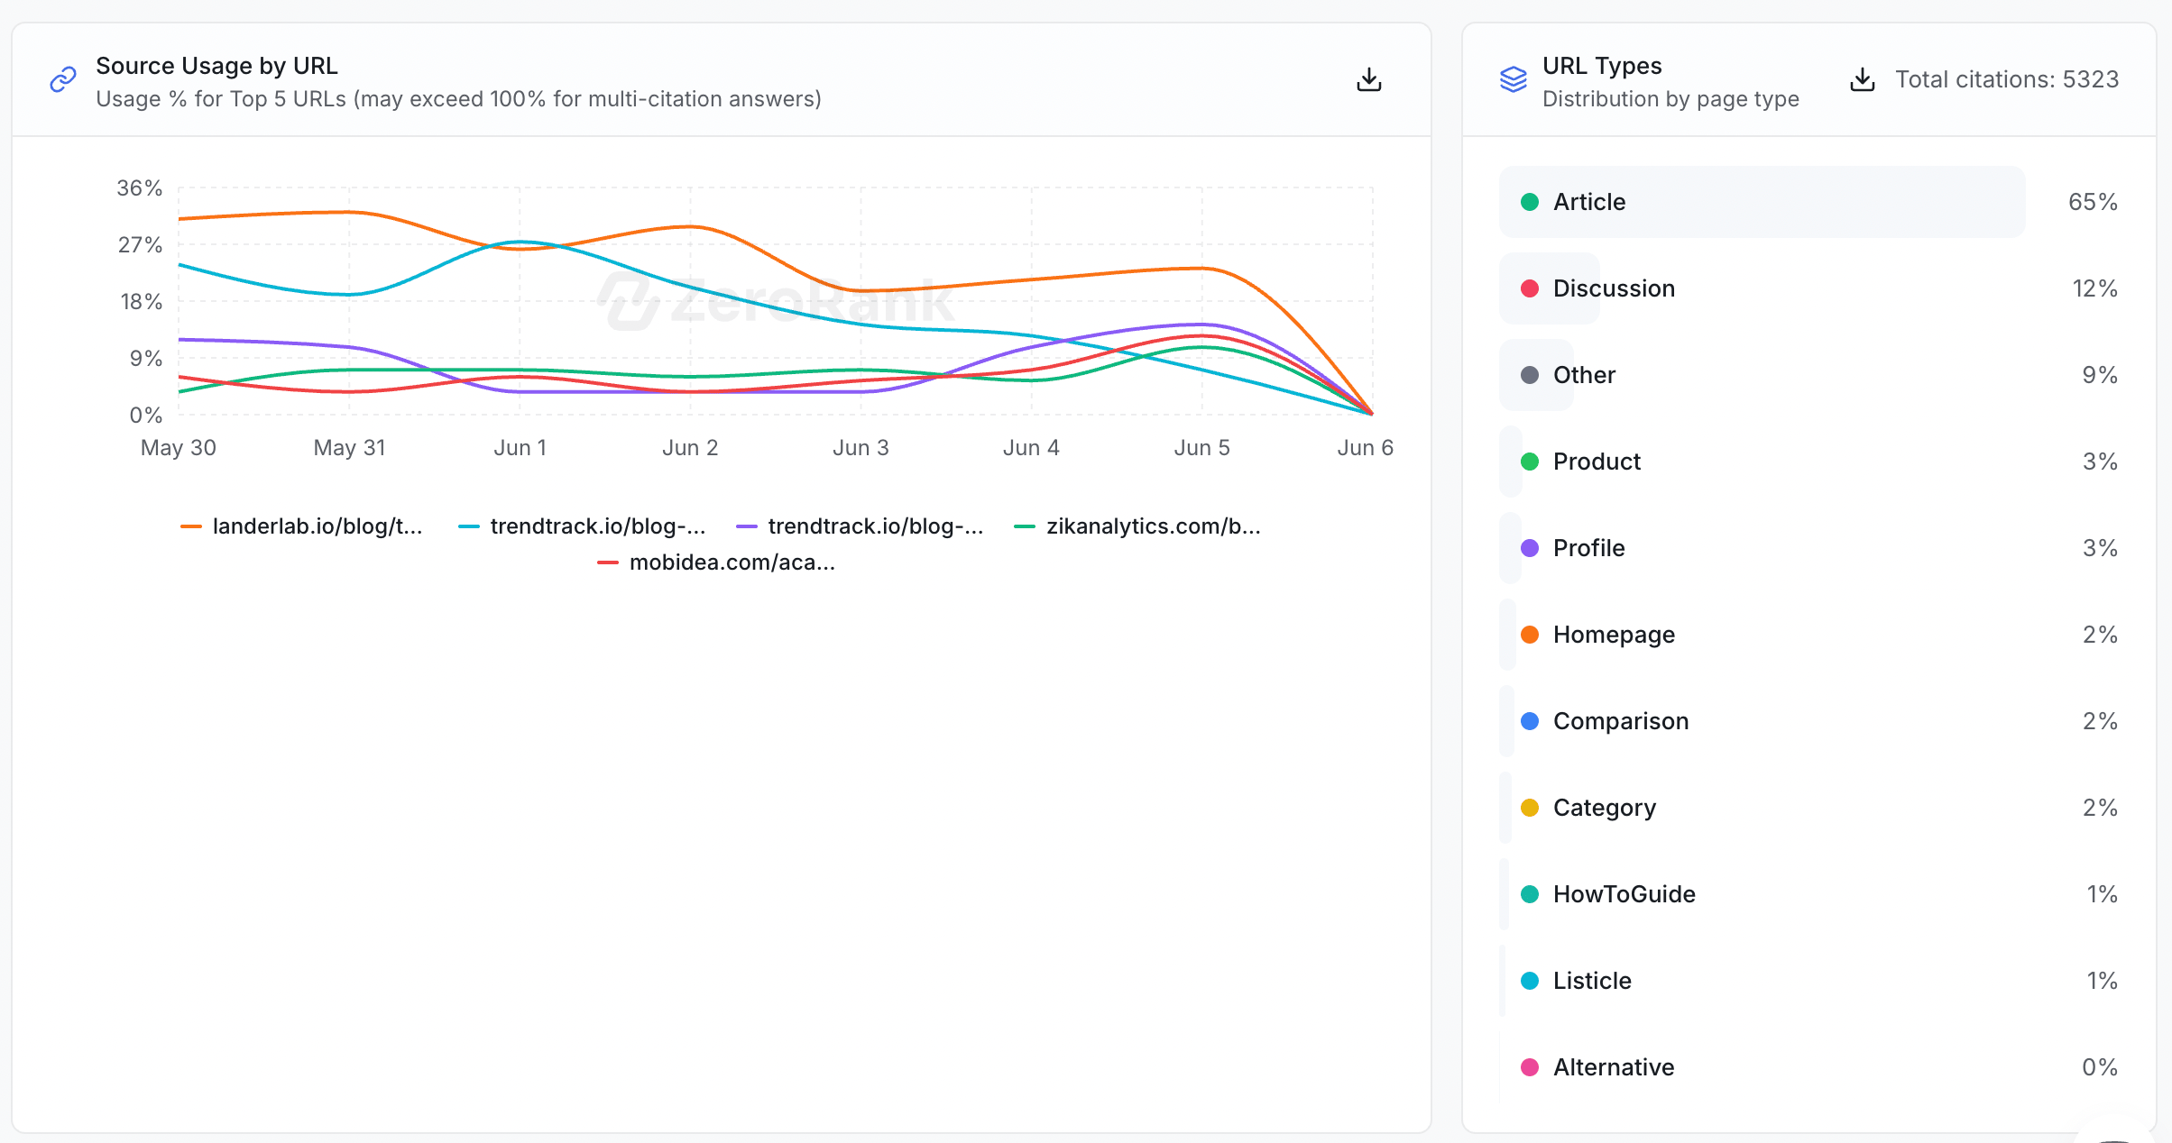The height and width of the screenshot is (1143, 2172).
Task: Click the Jun 3 date on the chart axis
Action: (x=861, y=448)
